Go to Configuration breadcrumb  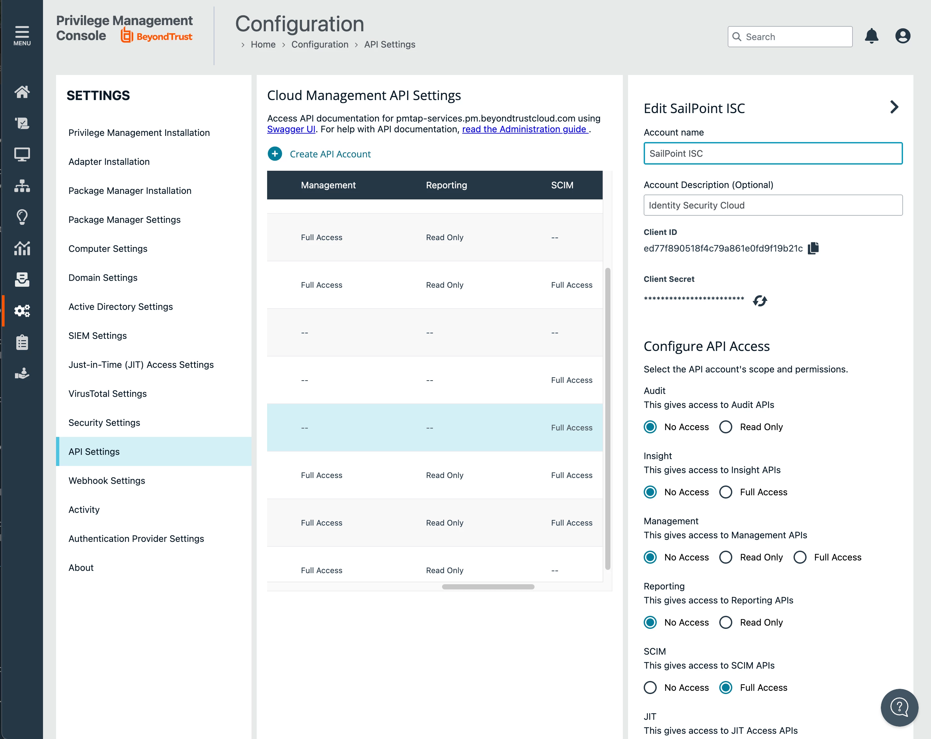coord(320,45)
